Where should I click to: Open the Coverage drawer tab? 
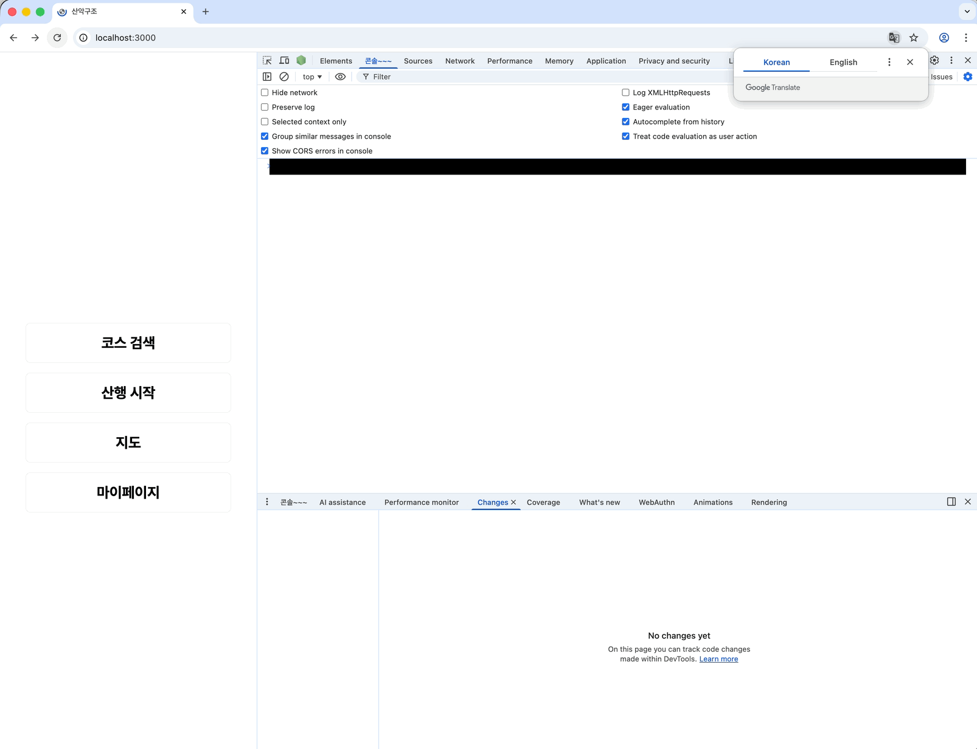(543, 502)
